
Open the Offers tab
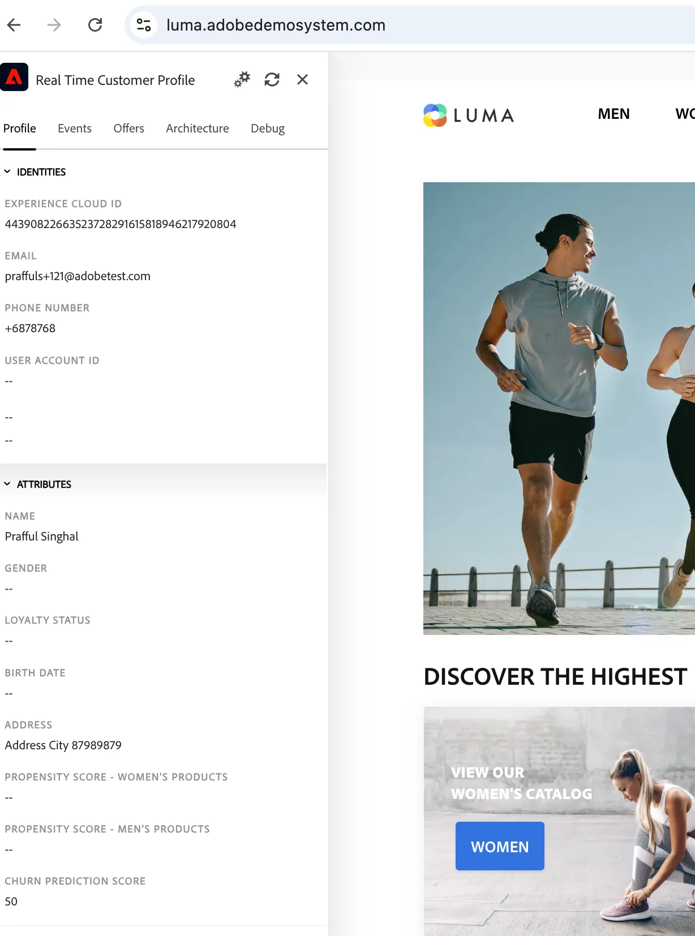click(129, 128)
